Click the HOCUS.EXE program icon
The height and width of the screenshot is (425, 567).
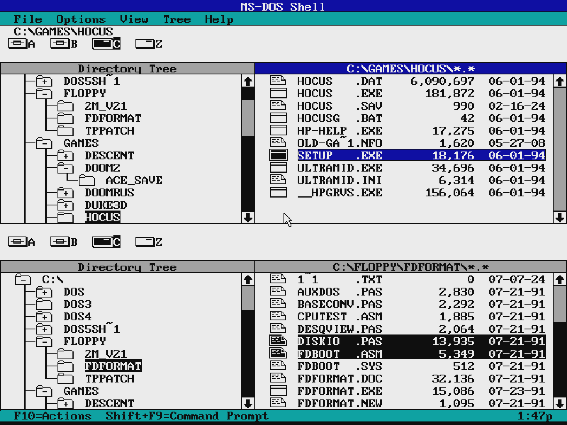[278, 93]
